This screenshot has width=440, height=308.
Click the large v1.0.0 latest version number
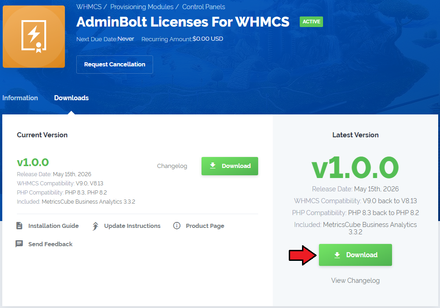click(355, 168)
